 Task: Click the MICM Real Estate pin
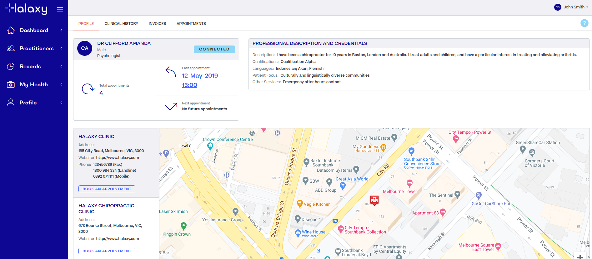click(394, 137)
